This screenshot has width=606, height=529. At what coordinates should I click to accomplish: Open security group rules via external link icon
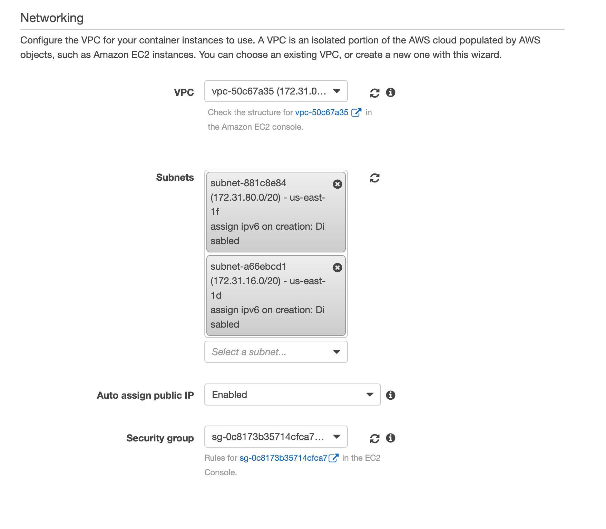333,458
